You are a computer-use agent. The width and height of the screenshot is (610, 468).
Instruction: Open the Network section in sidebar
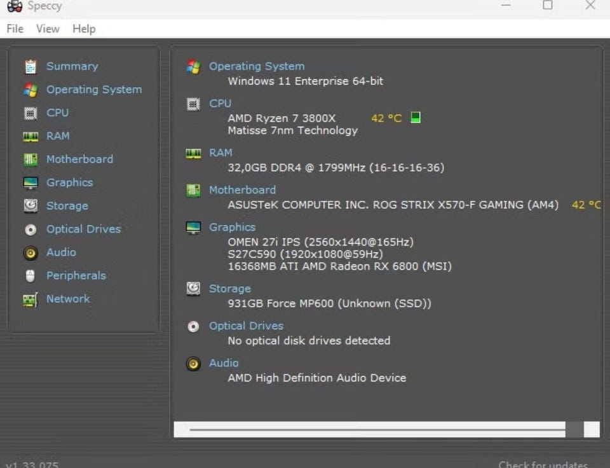pos(68,299)
